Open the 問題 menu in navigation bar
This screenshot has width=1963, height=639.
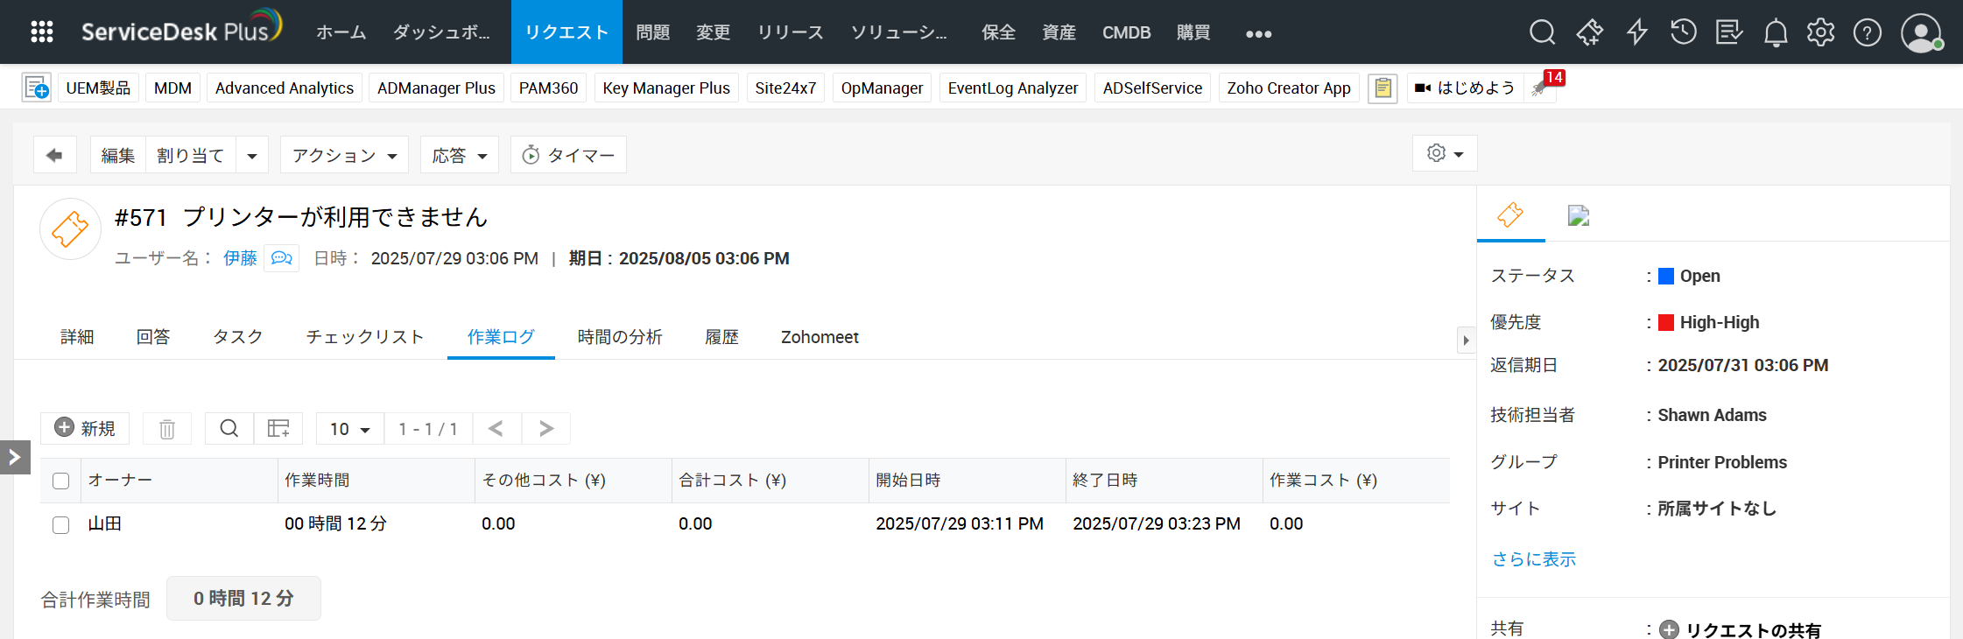[652, 32]
